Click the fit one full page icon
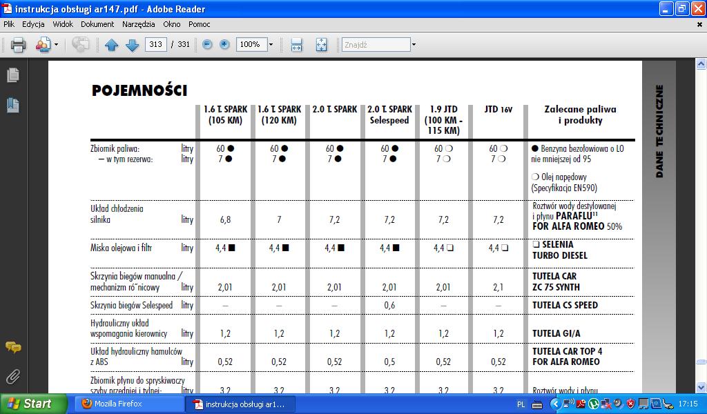The width and height of the screenshot is (707, 414). tap(321, 45)
